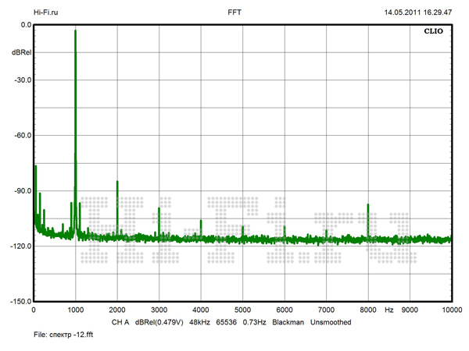Click the -120.0 value on the vertical axis

pos(20,246)
